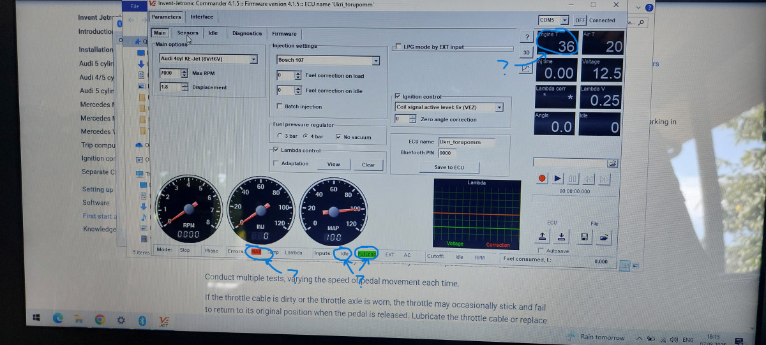Click the open file folder icon
Image resolution: width=766 pixels, height=345 pixels.
pos(604,237)
